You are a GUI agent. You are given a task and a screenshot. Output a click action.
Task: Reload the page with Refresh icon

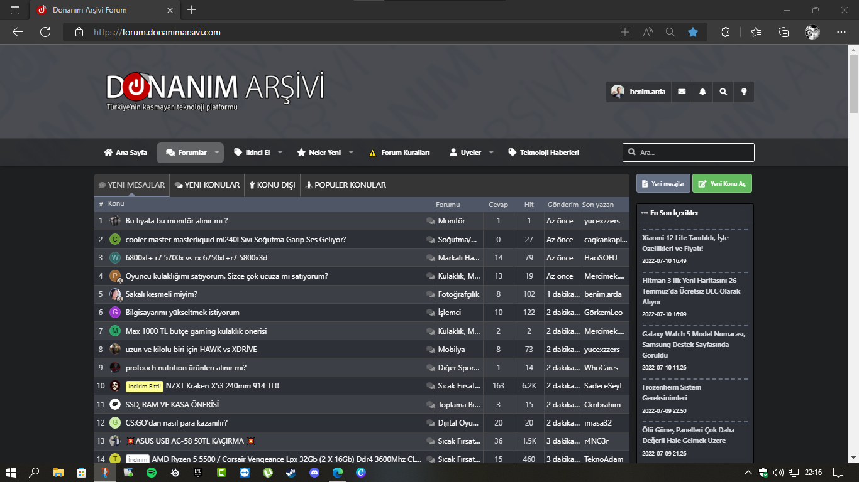click(45, 32)
